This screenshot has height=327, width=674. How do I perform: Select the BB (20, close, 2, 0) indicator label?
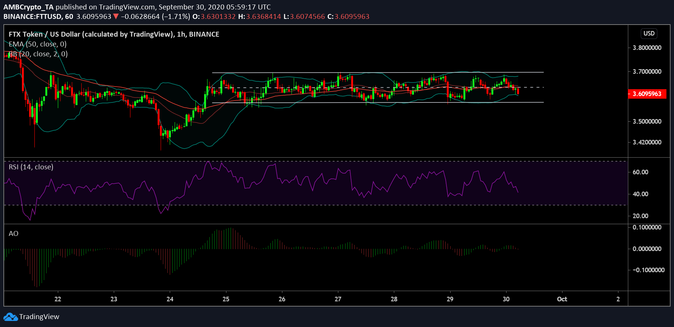pos(38,54)
